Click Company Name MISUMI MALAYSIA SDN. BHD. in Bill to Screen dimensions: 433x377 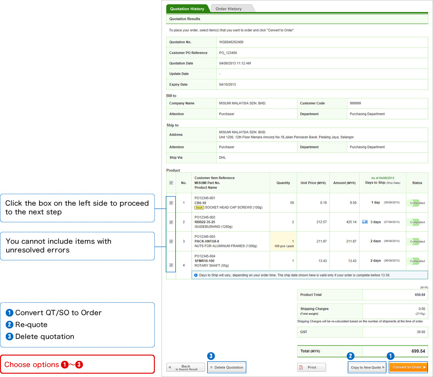(242, 103)
